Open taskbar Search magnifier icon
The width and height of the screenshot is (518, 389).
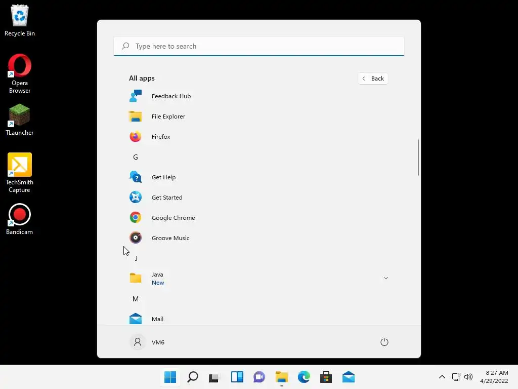(193, 377)
